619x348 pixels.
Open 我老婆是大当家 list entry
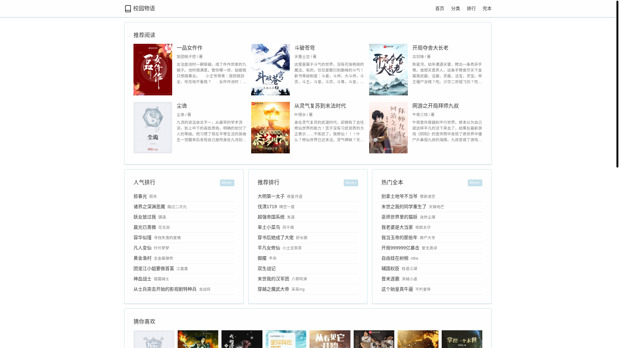pyautogui.click(x=397, y=227)
